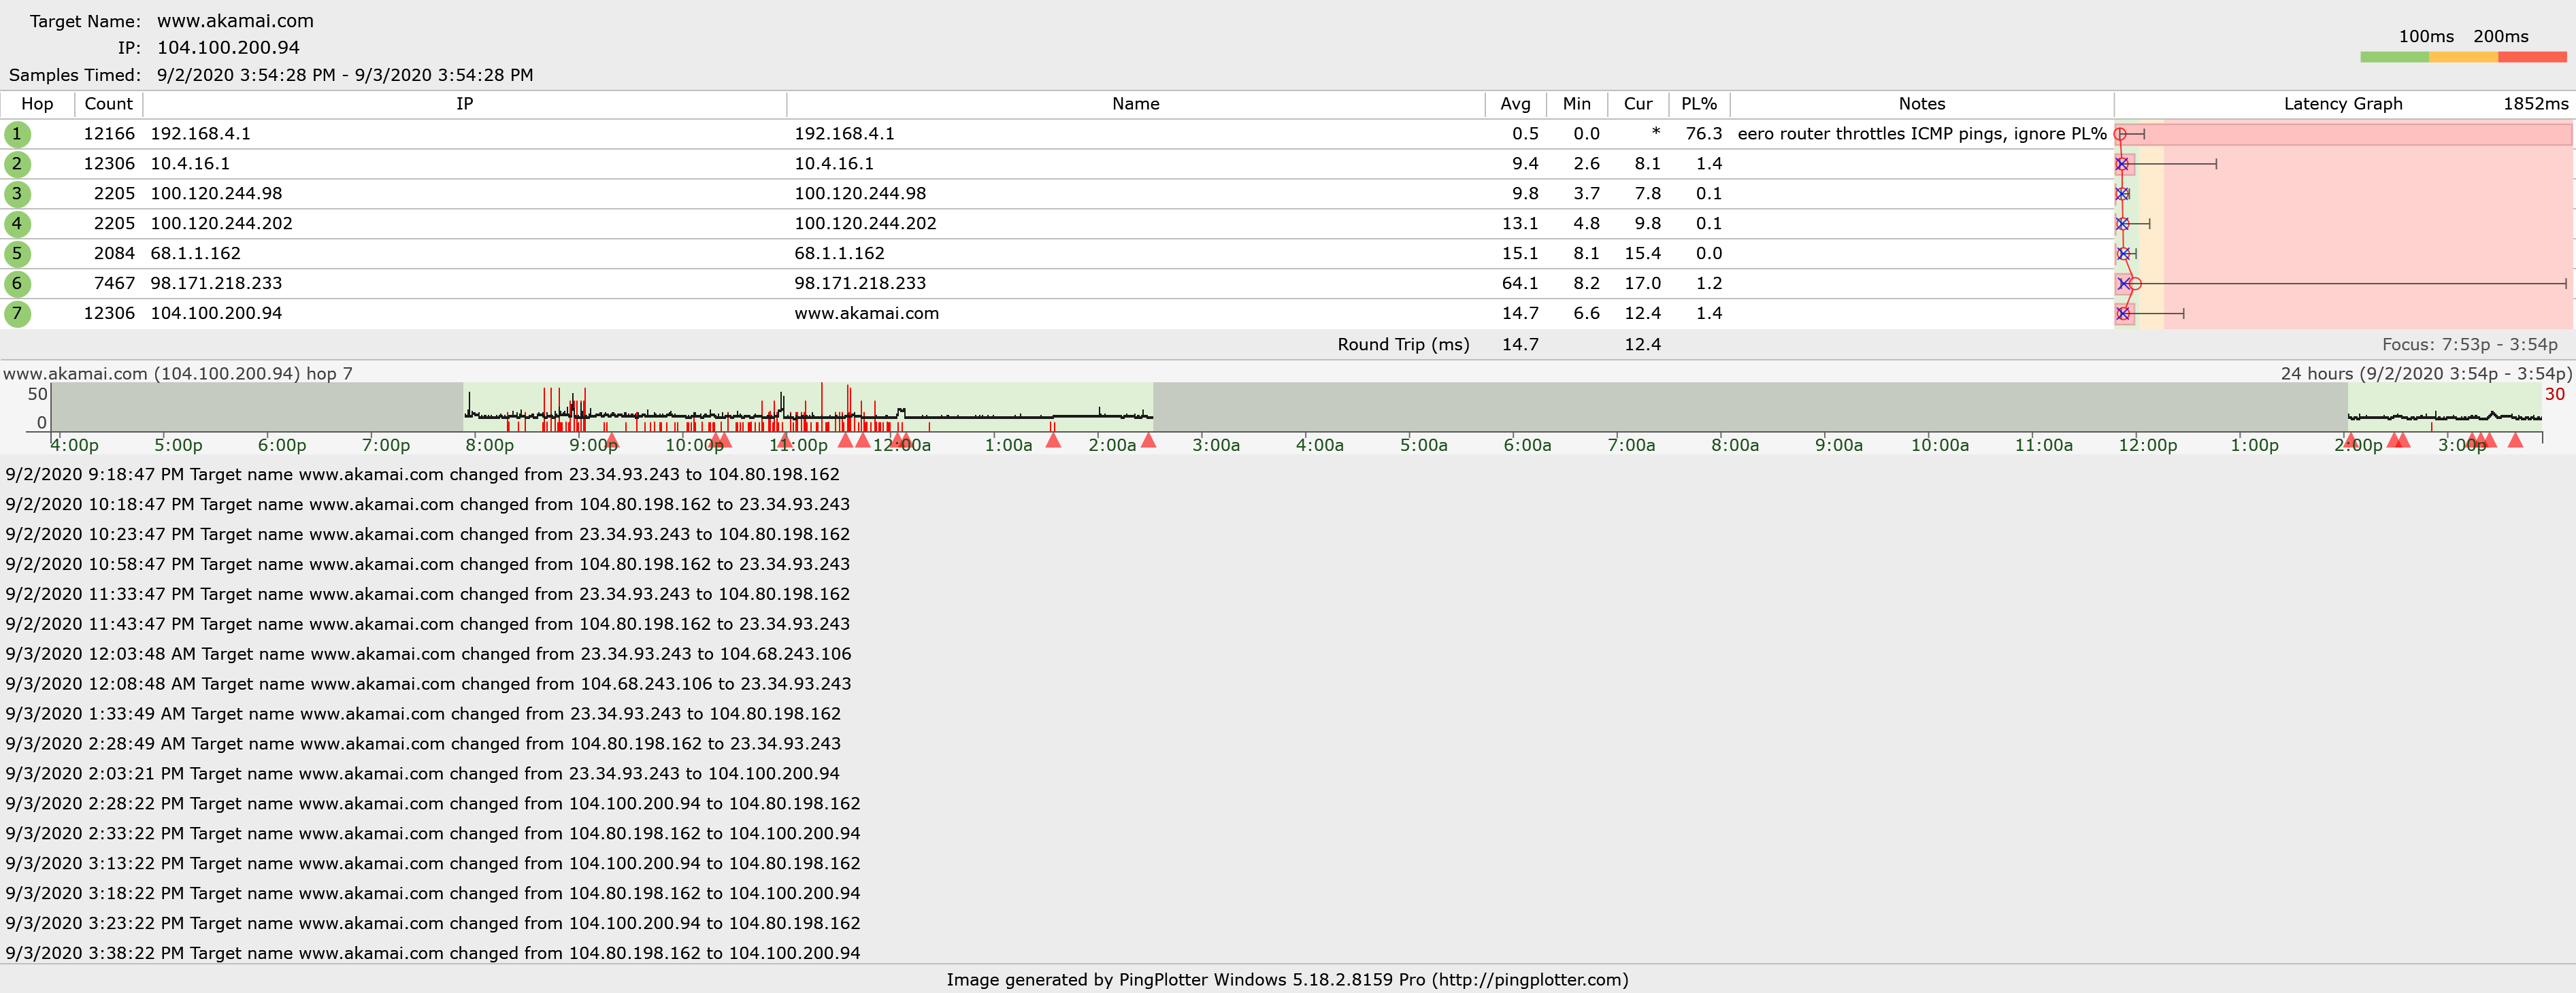Click IP cell 10.4.16.1 in hop 2
This screenshot has height=993, width=2576.
tap(190, 164)
